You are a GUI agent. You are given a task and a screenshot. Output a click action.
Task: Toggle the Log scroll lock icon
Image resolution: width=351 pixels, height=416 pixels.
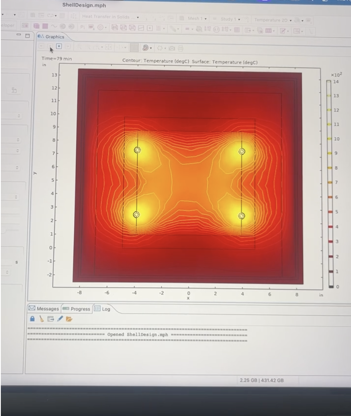pos(32,319)
